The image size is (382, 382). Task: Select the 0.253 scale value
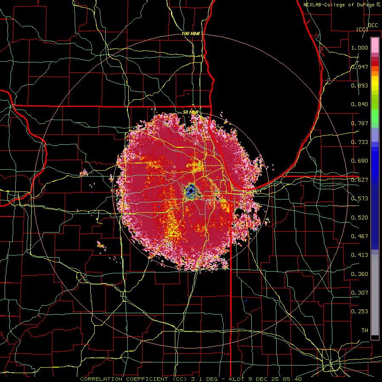tap(360, 312)
